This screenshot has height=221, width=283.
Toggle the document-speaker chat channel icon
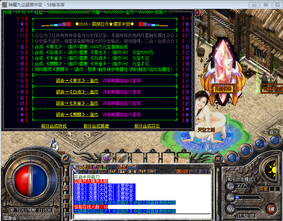tap(66, 206)
